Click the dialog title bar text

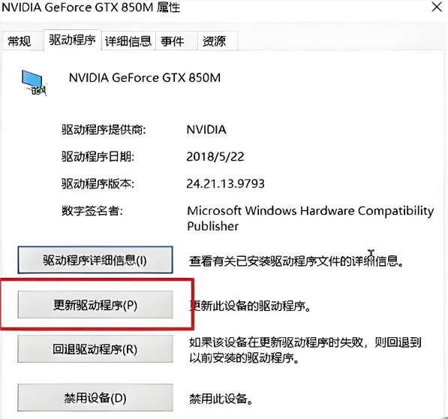click(91, 8)
